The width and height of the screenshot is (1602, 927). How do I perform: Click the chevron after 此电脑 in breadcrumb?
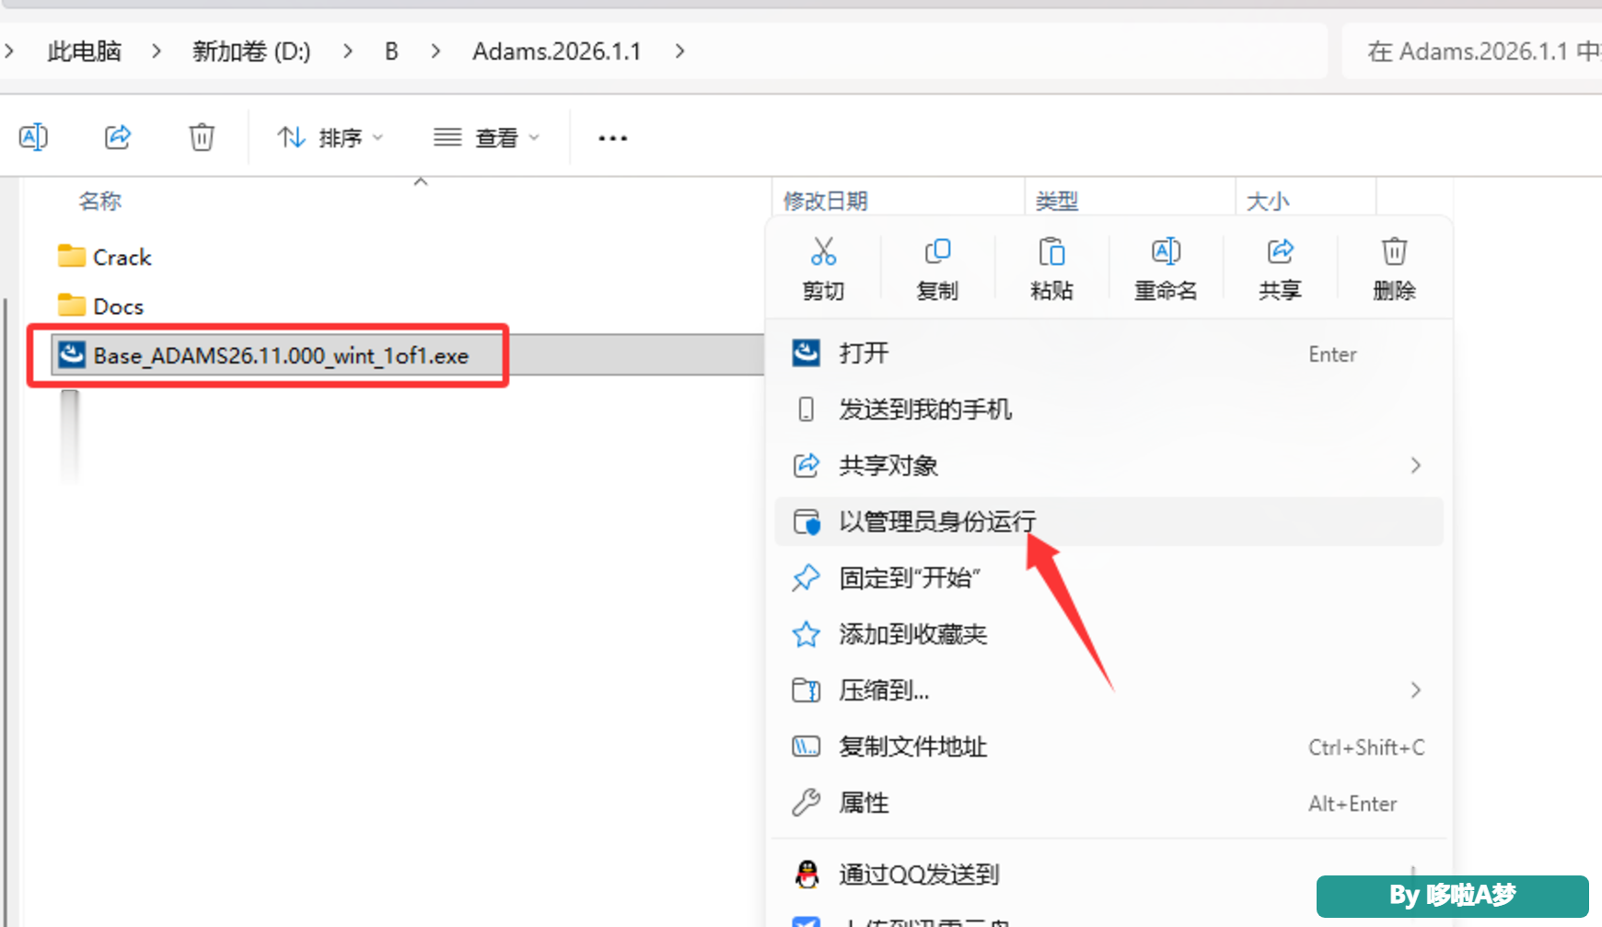pyautogui.click(x=157, y=52)
